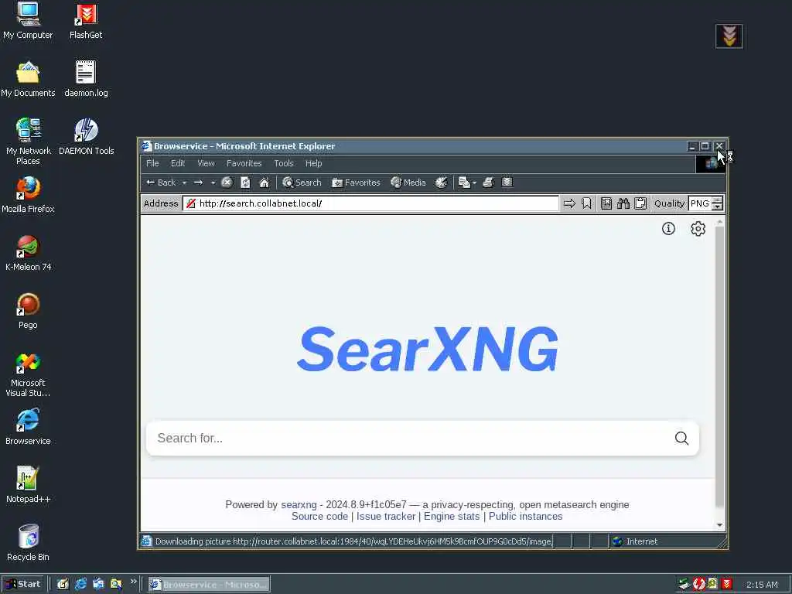This screenshot has height=594, width=792.
Task: Open the Start menu
Action: tap(22, 585)
